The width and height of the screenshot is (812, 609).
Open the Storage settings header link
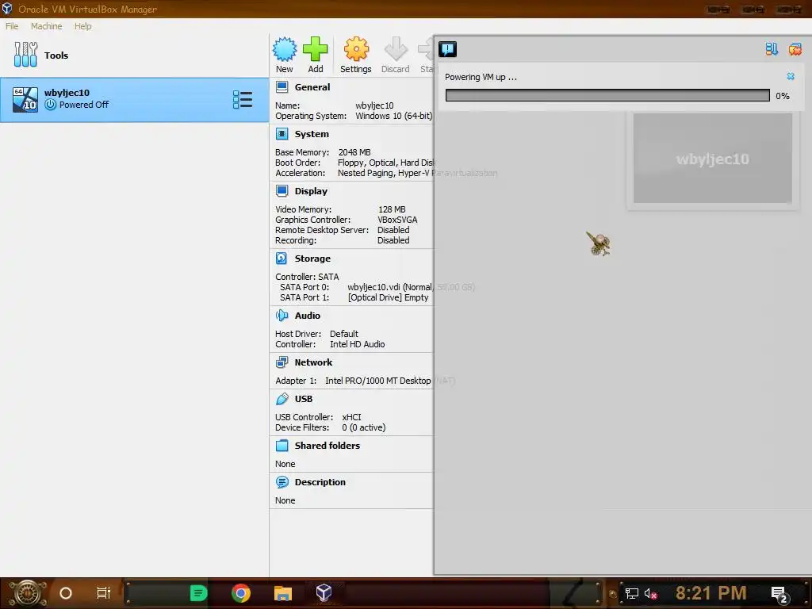[312, 259]
